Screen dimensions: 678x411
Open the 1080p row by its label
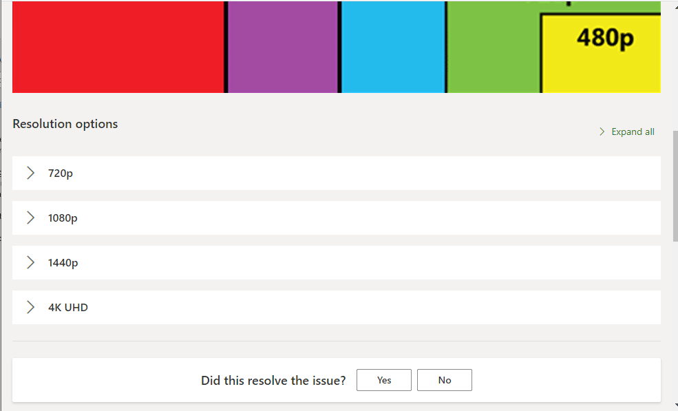pos(63,218)
